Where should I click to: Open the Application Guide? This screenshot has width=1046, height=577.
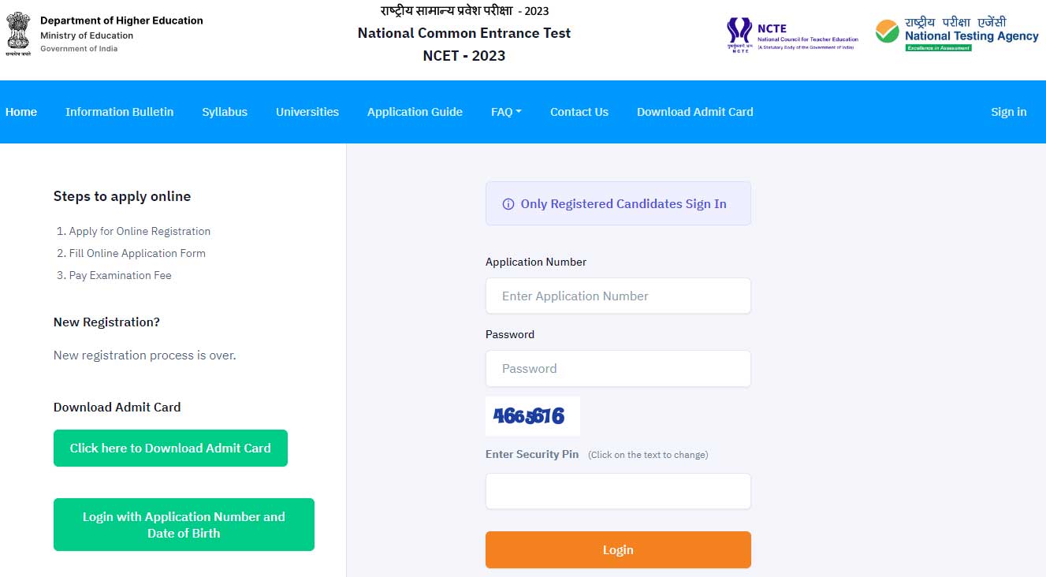point(415,112)
